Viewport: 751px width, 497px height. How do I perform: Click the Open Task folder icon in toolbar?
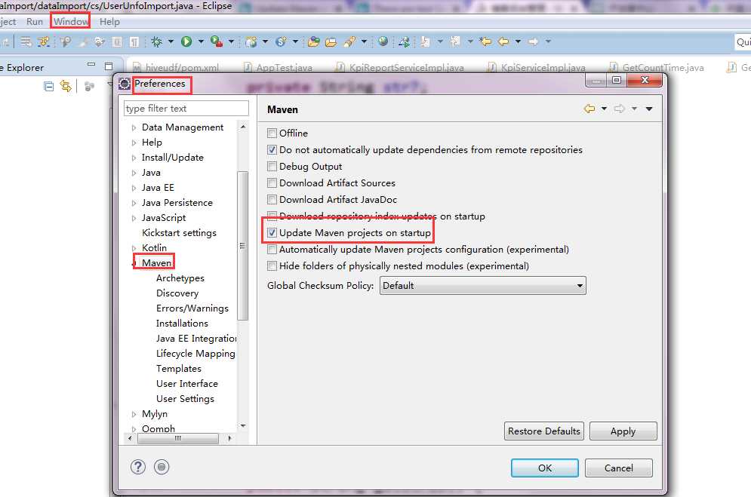click(331, 42)
